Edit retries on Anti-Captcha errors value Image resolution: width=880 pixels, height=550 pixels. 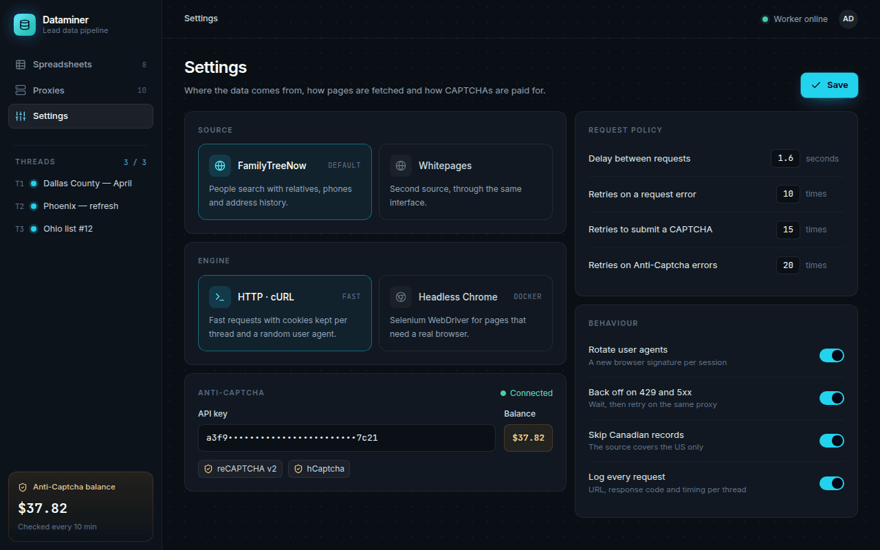point(788,265)
